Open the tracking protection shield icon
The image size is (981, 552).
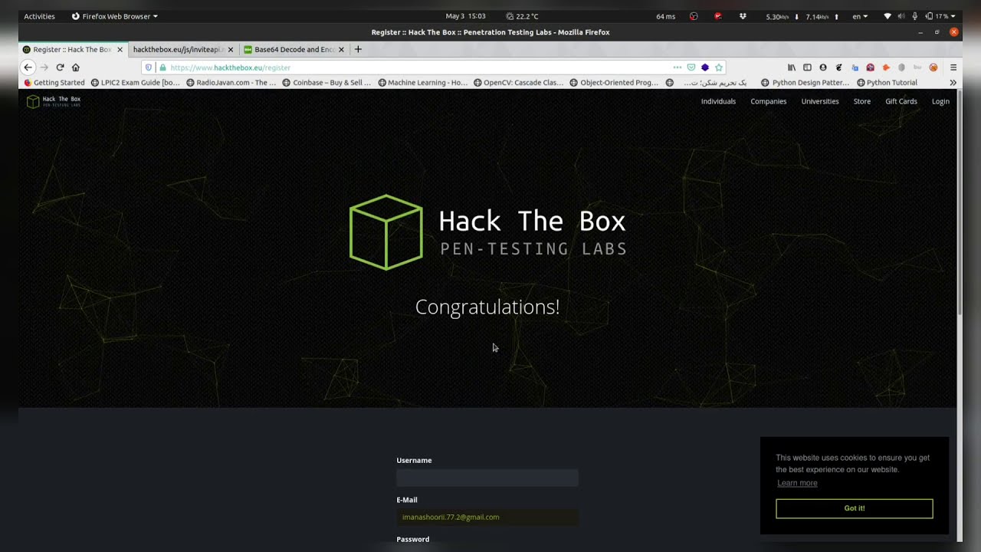pyautogui.click(x=149, y=67)
